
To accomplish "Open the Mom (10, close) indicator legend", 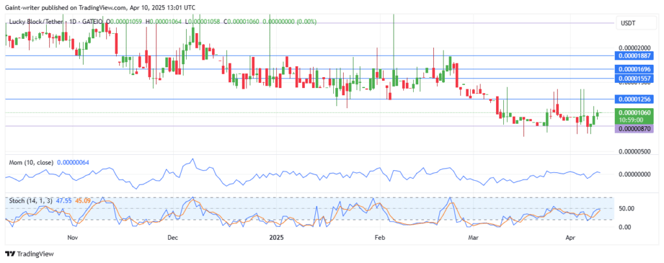I will (x=31, y=163).
